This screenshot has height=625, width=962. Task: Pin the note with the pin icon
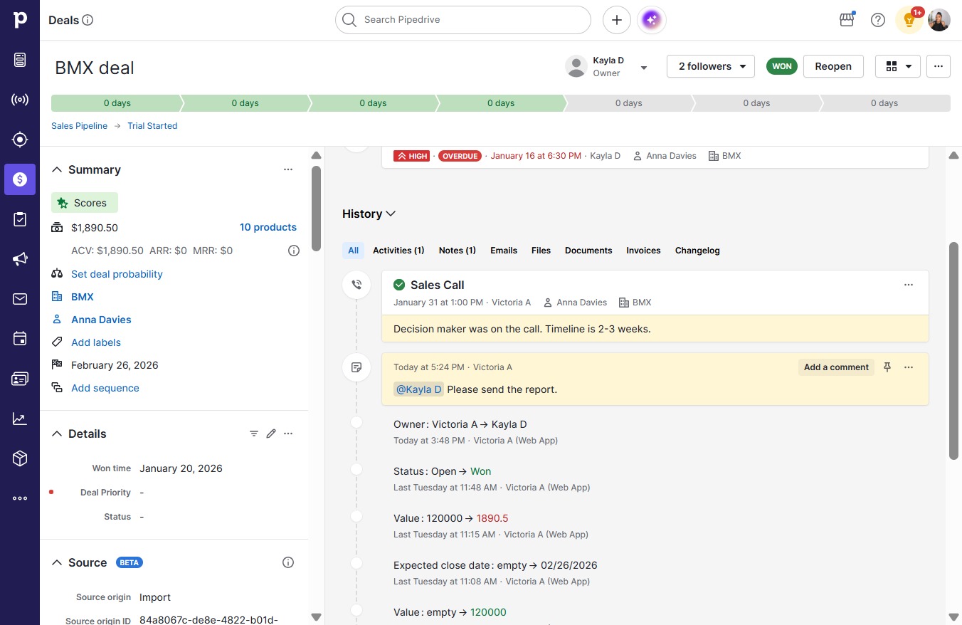(x=887, y=367)
